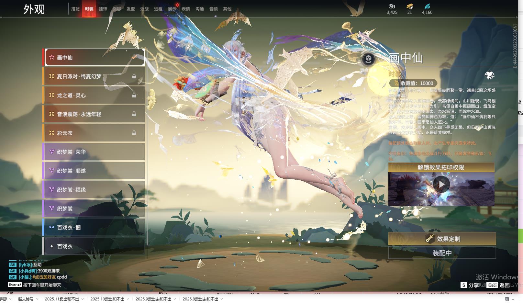Click the 效果定制 button

442,239
